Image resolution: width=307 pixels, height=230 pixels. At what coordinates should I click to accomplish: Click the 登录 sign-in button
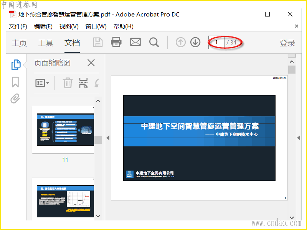coord(287,43)
